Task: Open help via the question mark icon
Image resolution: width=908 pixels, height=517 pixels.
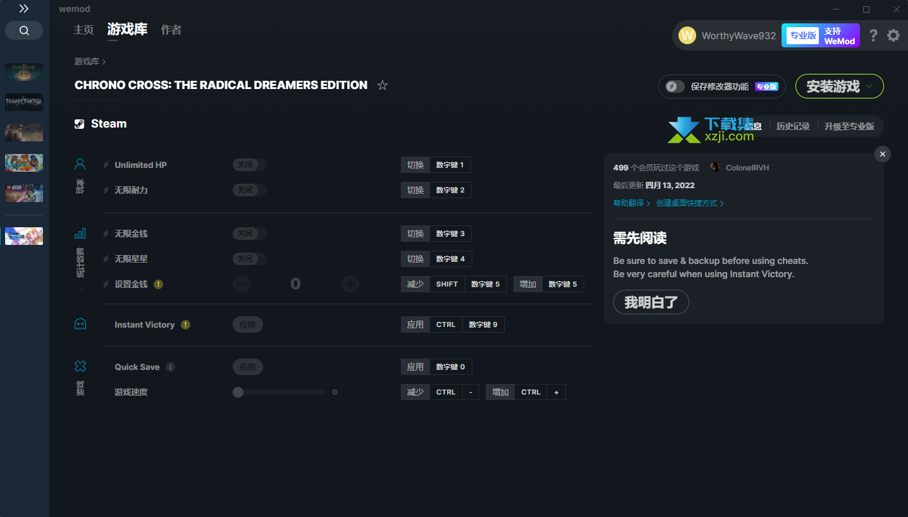Action: 873,35
